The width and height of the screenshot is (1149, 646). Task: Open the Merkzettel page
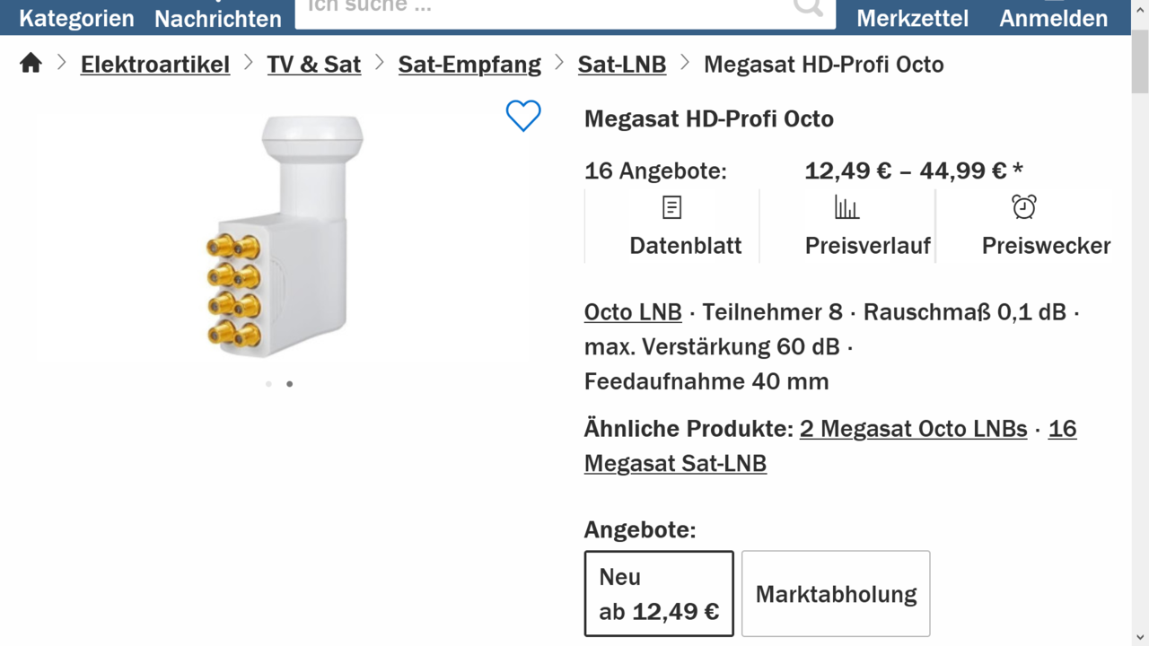[912, 17]
